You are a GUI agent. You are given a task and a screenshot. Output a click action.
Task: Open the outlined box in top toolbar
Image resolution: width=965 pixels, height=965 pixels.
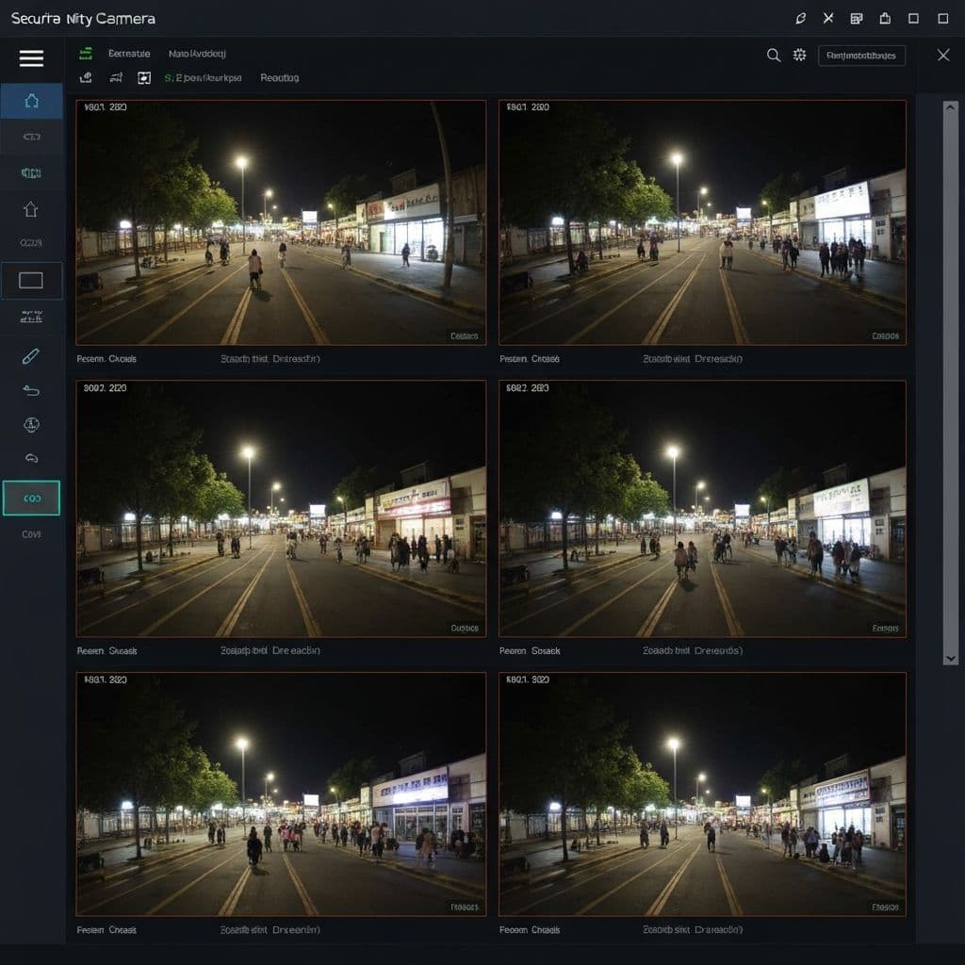click(861, 56)
